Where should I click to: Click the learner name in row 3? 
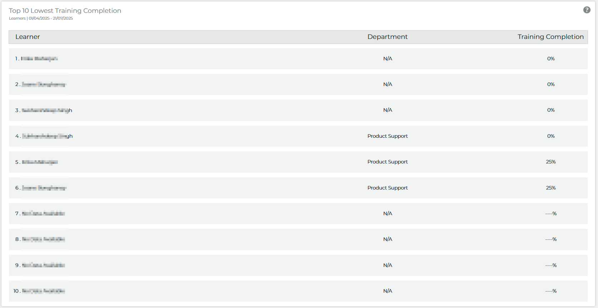tap(47, 110)
